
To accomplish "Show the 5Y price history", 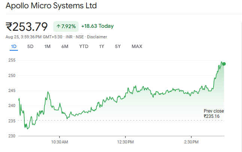I will (x=118, y=47).
